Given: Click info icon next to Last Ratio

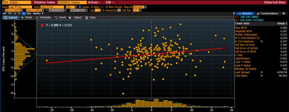Looking at the screenshot, I should [x=262, y=76].
